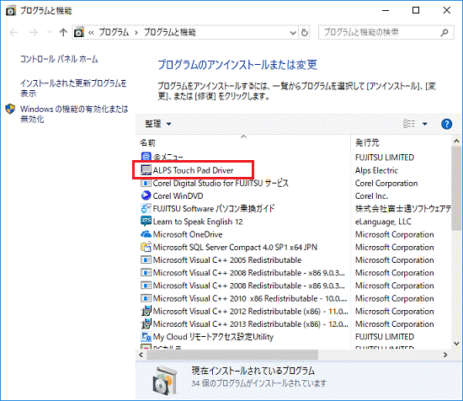Click the forward navigation arrow
The width and height of the screenshot is (463, 401).
pos(34,32)
